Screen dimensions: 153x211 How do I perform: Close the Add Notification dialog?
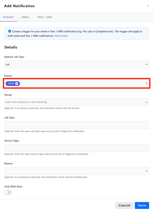pos(148,6)
